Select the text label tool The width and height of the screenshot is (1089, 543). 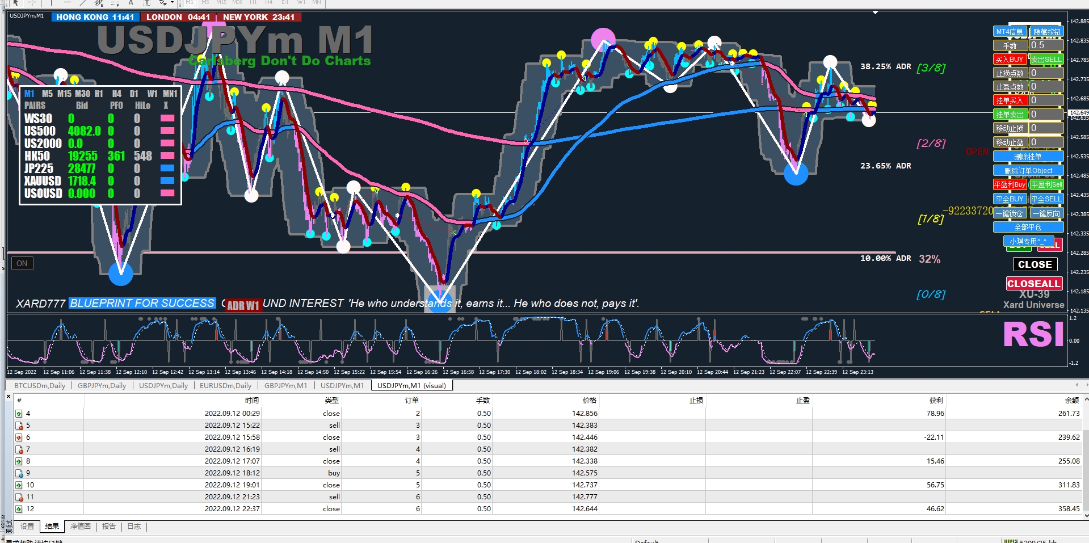(146, 3)
